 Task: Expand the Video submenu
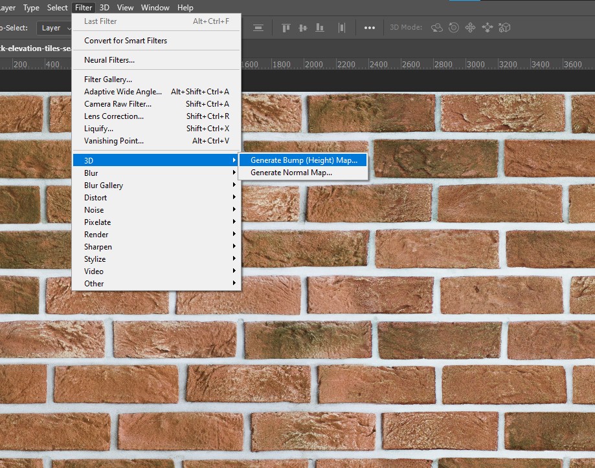[x=156, y=271]
